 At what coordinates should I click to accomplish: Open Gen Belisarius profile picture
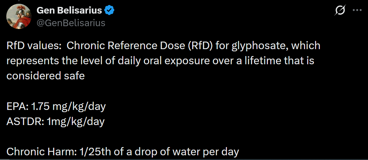19,16
